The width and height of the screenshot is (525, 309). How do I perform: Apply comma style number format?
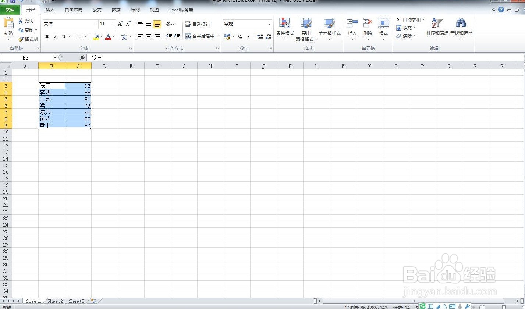pyautogui.click(x=248, y=37)
